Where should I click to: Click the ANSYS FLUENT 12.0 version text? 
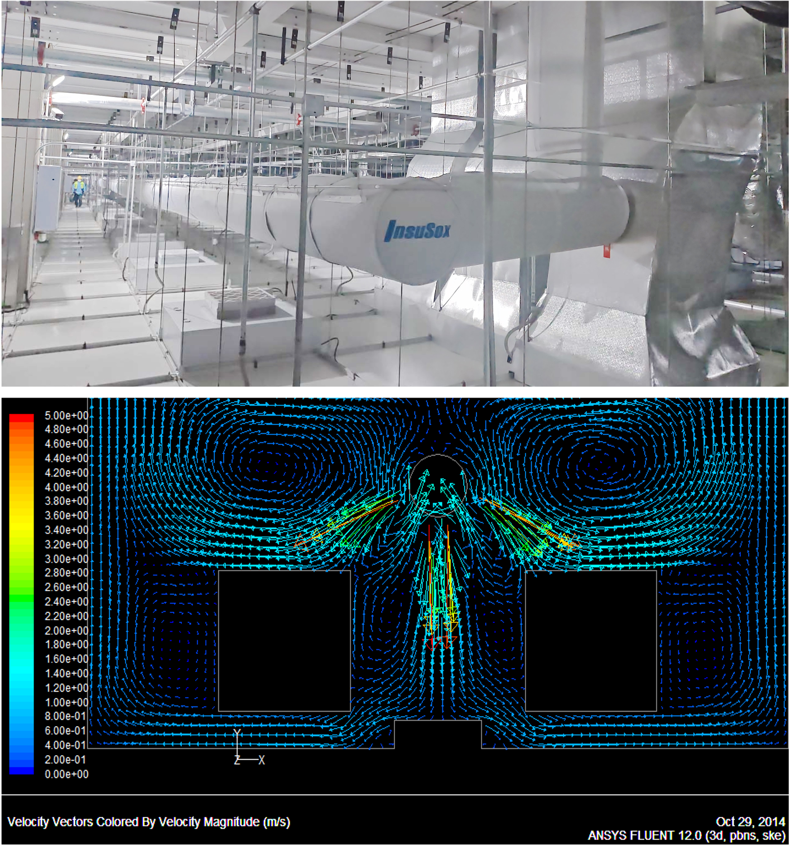coord(686,835)
